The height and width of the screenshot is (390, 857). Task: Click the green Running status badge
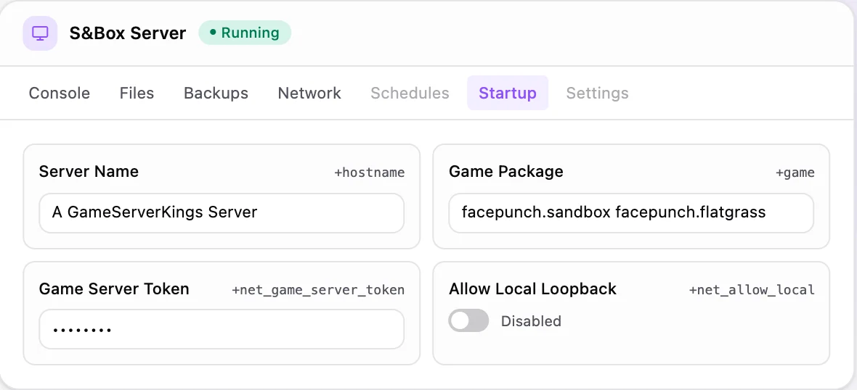click(x=245, y=33)
